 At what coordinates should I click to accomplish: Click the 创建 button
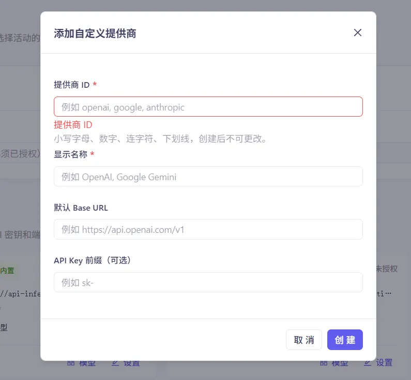345,340
